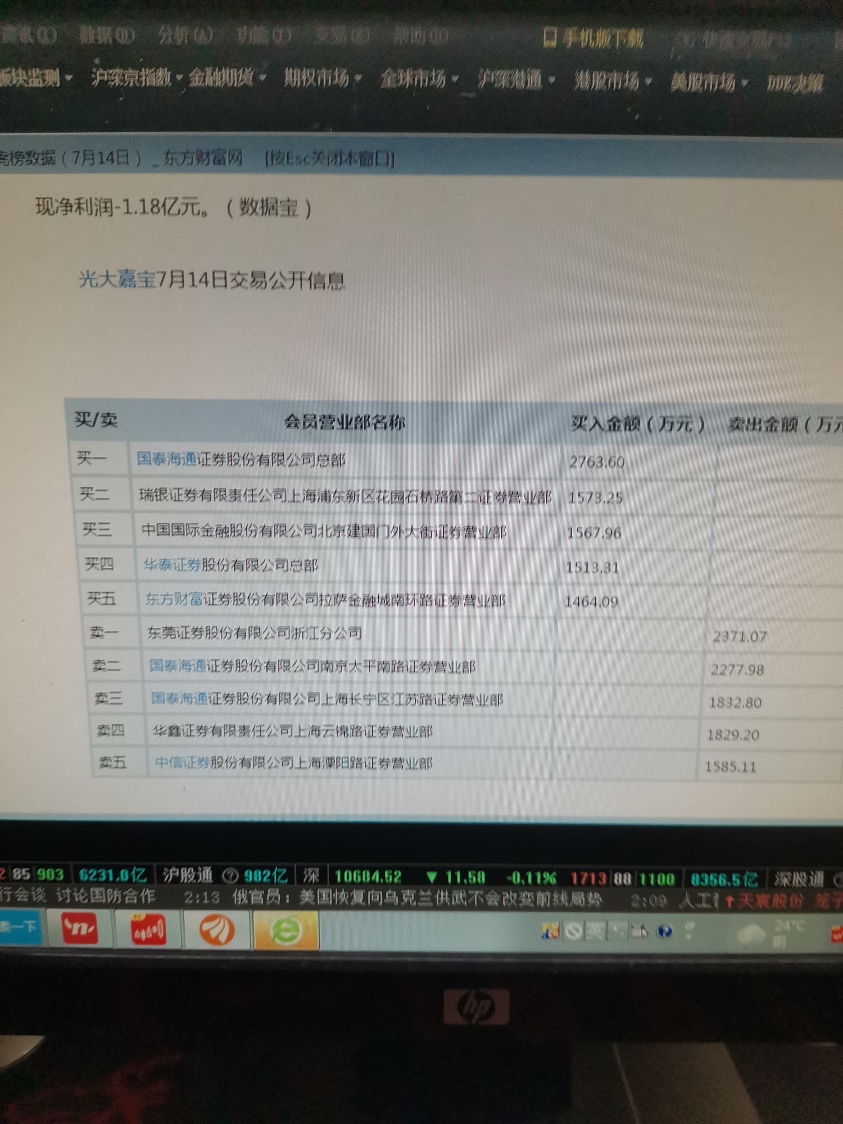Select the 1585.11 sell amount cell
Viewport: 843px width, 1124px height.
(731, 767)
